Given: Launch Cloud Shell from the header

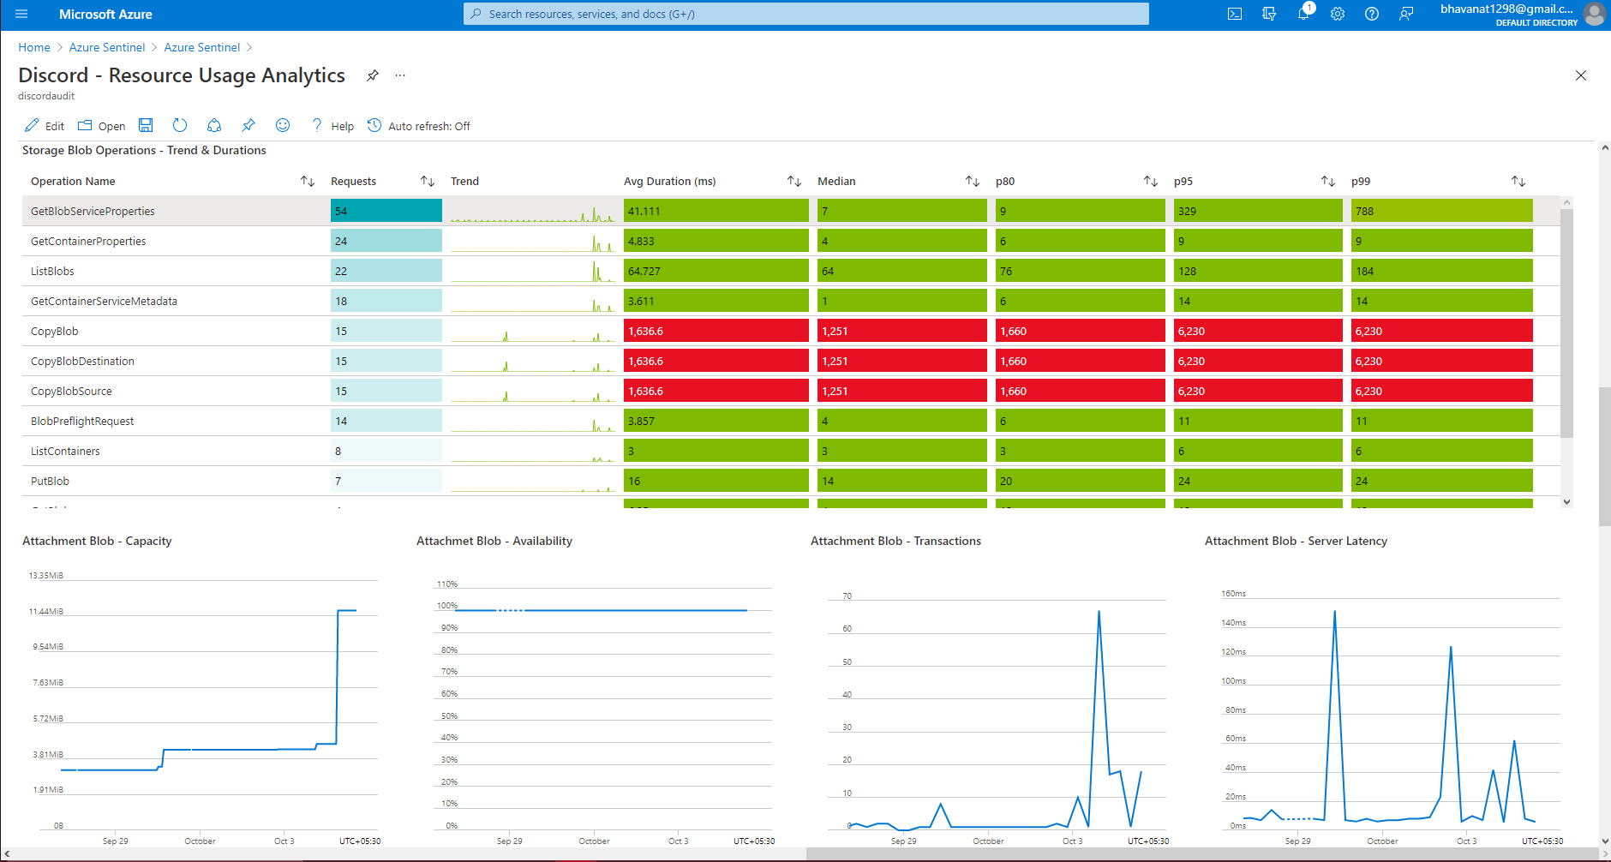Looking at the screenshot, I should pos(1235,15).
